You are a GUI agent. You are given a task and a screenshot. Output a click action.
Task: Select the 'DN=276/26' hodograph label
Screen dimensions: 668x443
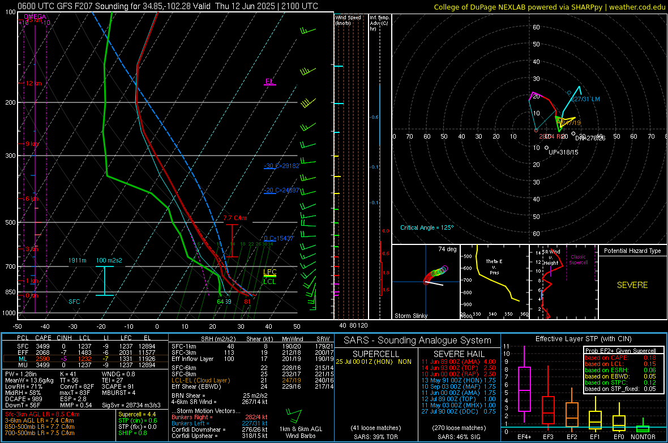pos(590,139)
